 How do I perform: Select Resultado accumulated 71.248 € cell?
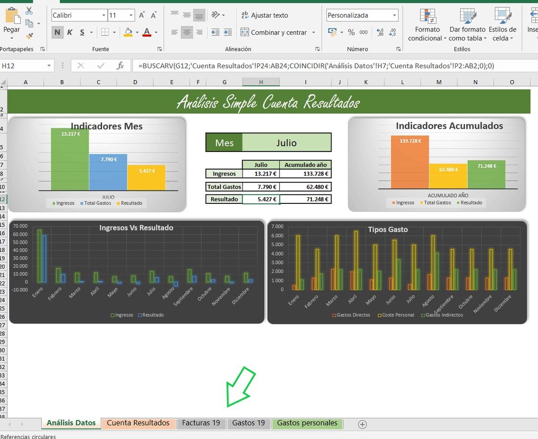coord(305,199)
